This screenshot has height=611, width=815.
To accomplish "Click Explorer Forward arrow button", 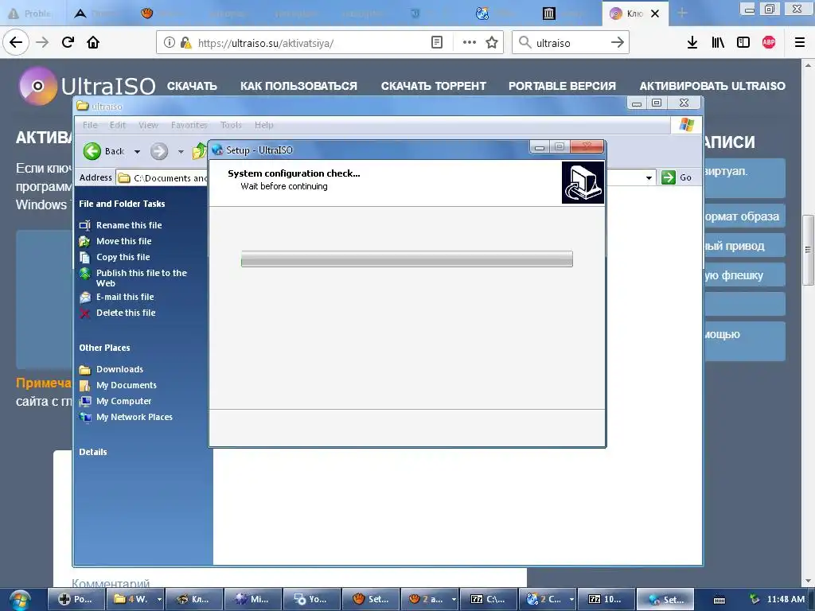I will click(x=159, y=151).
